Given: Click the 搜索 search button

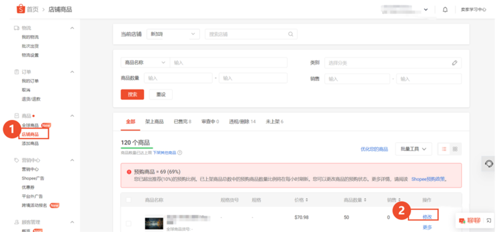Looking at the screenshot, I should pyautogui.click(x=132, y=94).
